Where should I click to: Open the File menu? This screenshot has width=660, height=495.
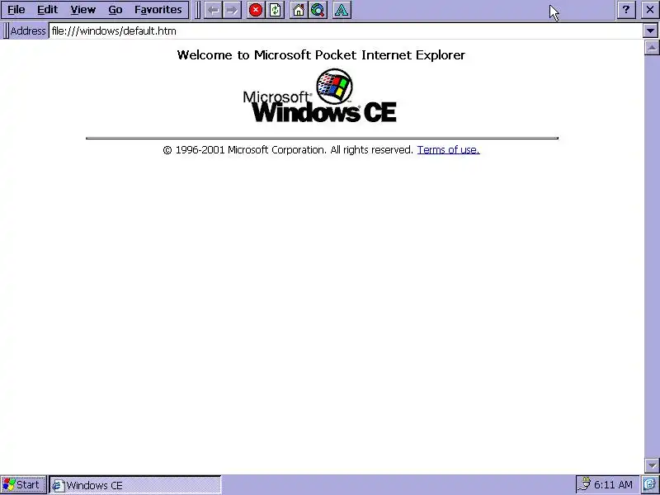[16, 10]
